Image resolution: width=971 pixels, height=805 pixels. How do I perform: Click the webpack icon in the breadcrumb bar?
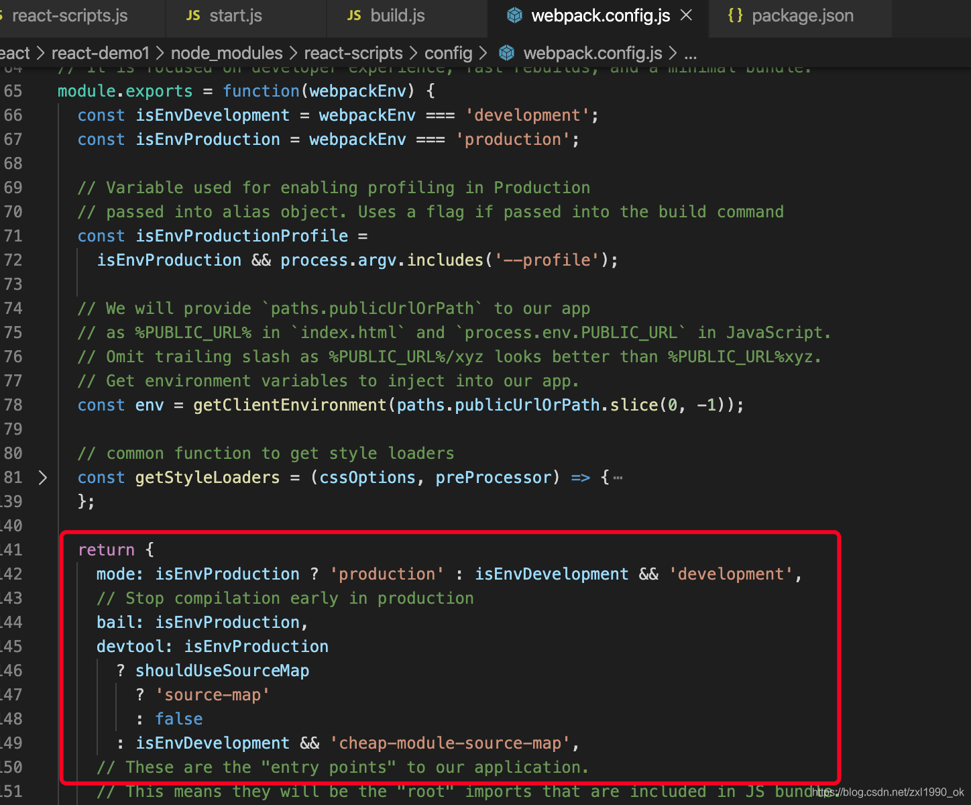coord(506,53)
